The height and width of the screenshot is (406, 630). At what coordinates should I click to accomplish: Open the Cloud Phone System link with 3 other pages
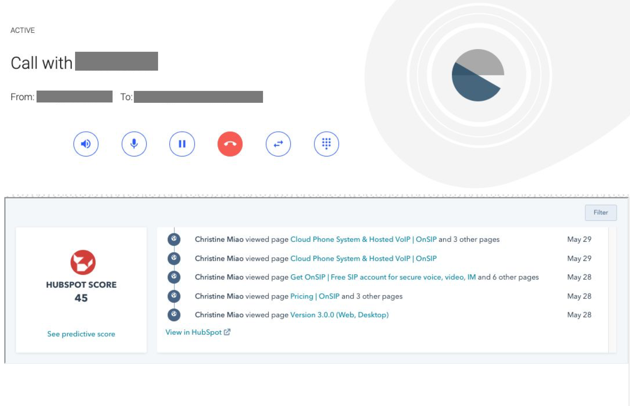coord(363,239)
